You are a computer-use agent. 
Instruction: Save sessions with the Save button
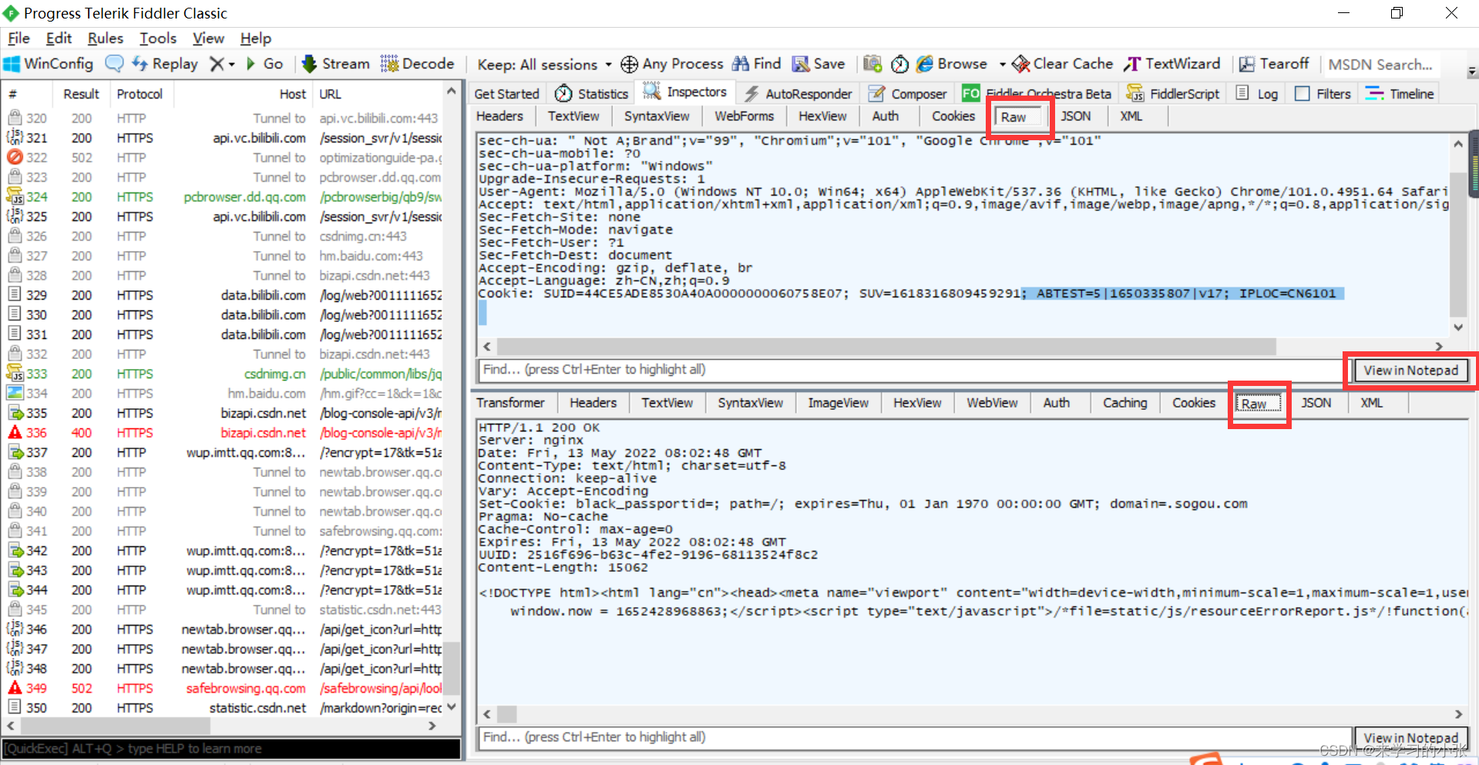click(819, 64)
